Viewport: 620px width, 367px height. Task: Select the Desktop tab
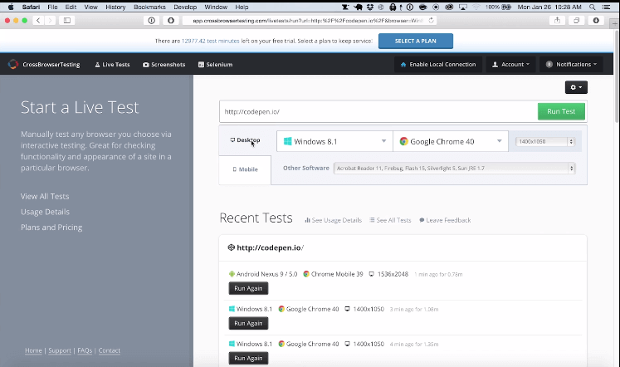click(245, 140)
